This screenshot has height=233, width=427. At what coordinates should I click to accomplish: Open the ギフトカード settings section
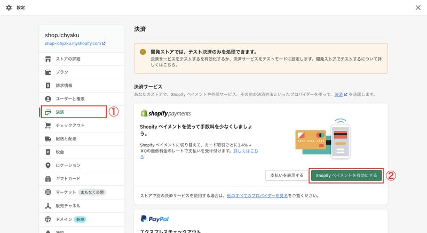82,179
